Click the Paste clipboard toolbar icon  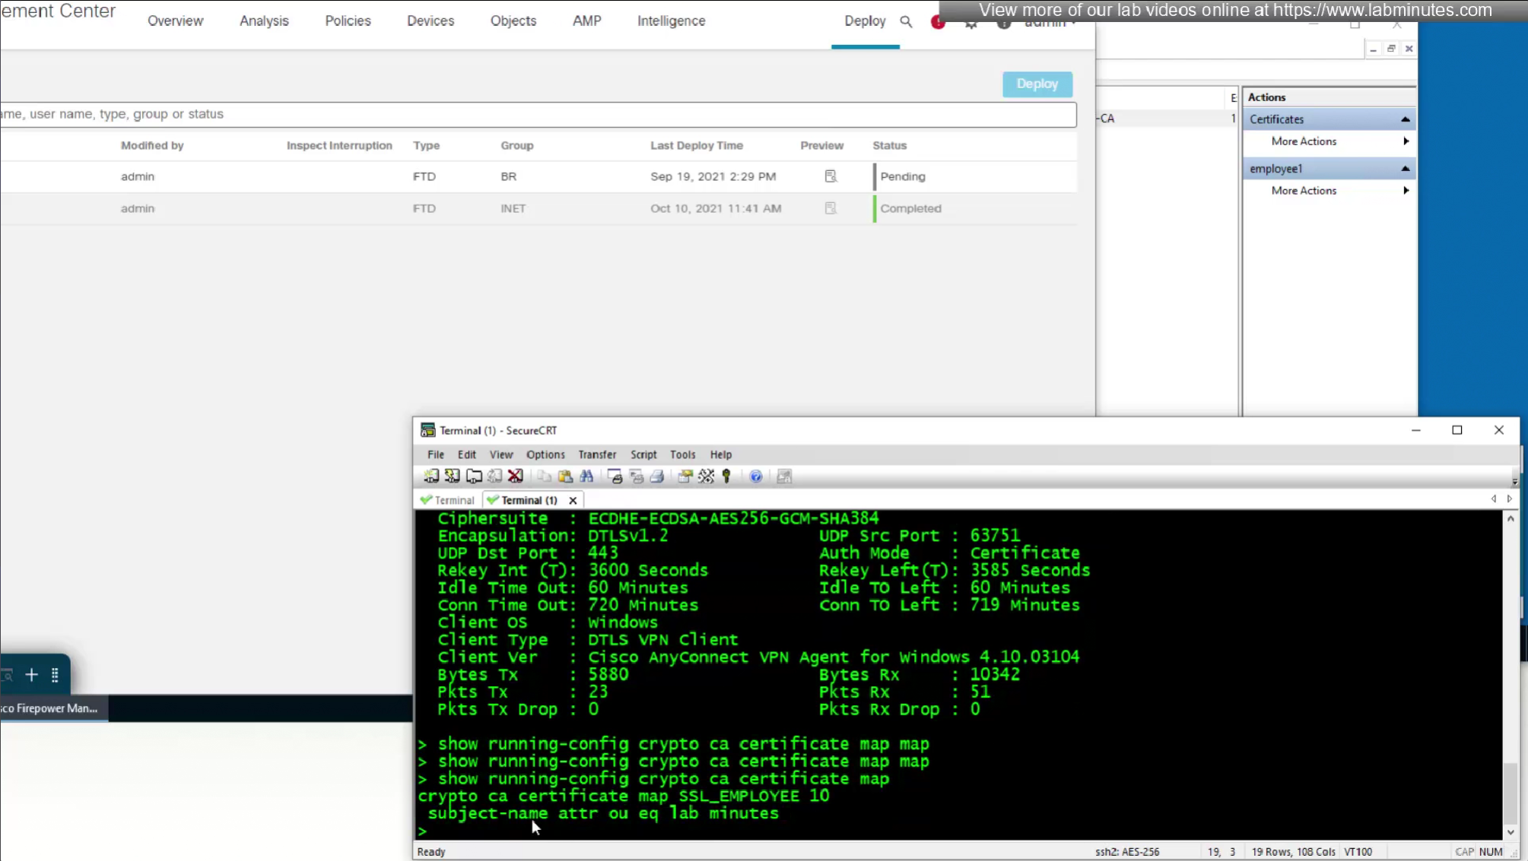click(x=565, y=476)
